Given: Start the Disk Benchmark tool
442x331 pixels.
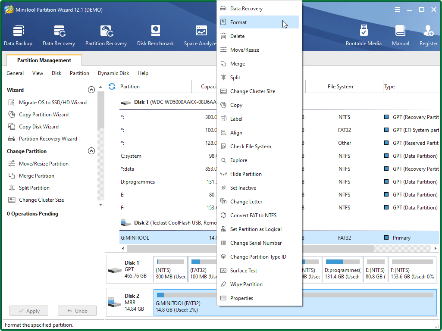Looking at the screenshot, I should (x=155, y=35).
